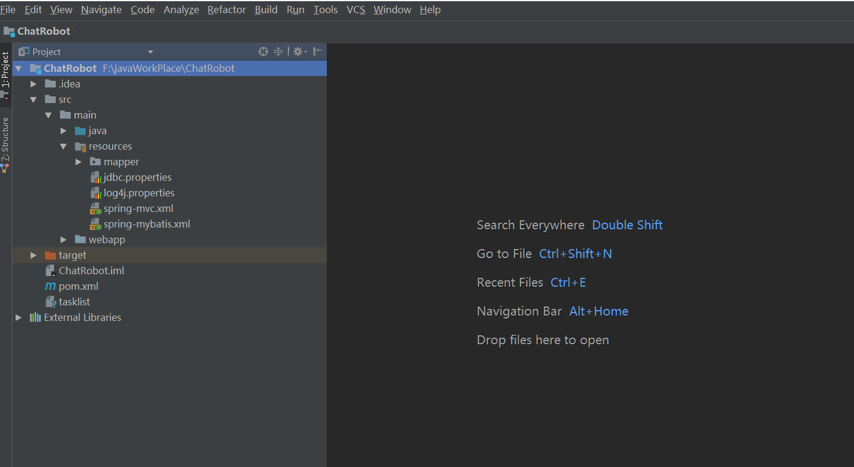Expand the External Libraries arrow
The height and width of the screenshot is (467, 854).
click(19, 317)
